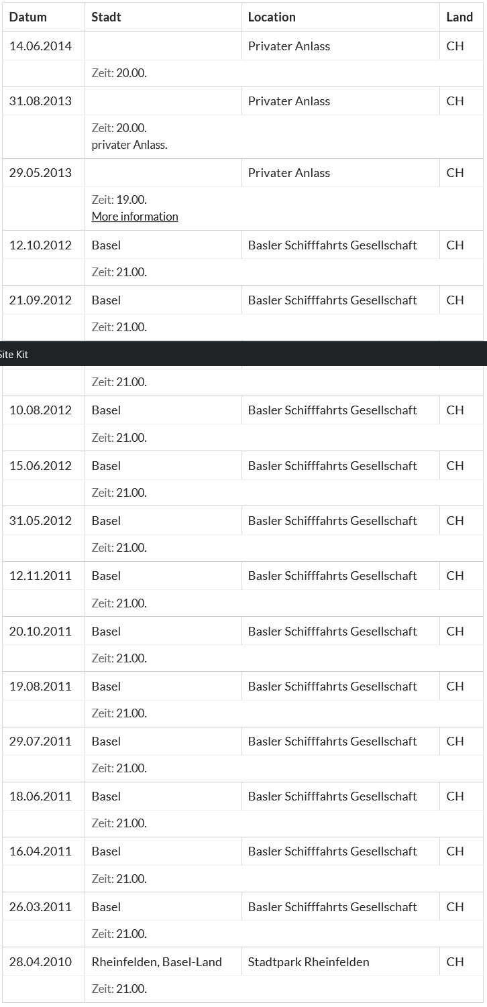Image resolution: width=487 pixels, height=1007 pixels.
Task: Select the date 14.06.2014
Action: (40, 46)
